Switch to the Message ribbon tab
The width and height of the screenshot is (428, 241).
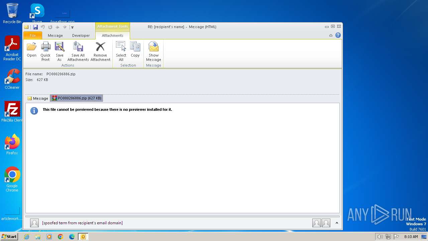tap(55, 35)
